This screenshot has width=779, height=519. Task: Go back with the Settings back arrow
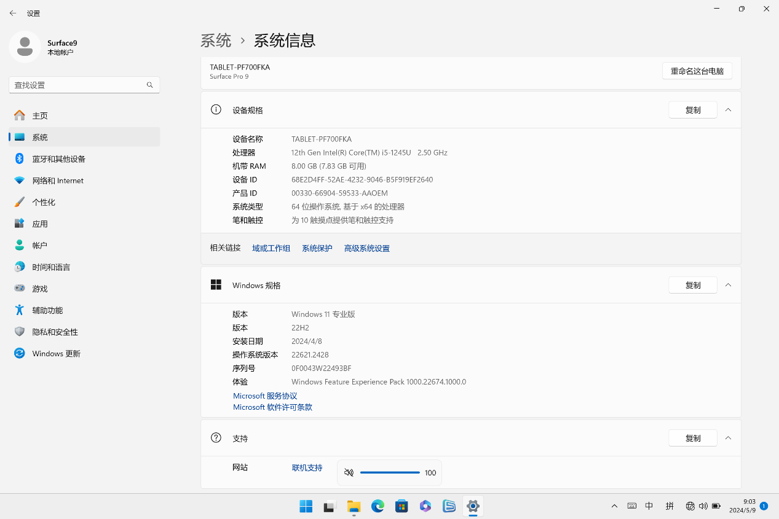(x=13, y=13)
